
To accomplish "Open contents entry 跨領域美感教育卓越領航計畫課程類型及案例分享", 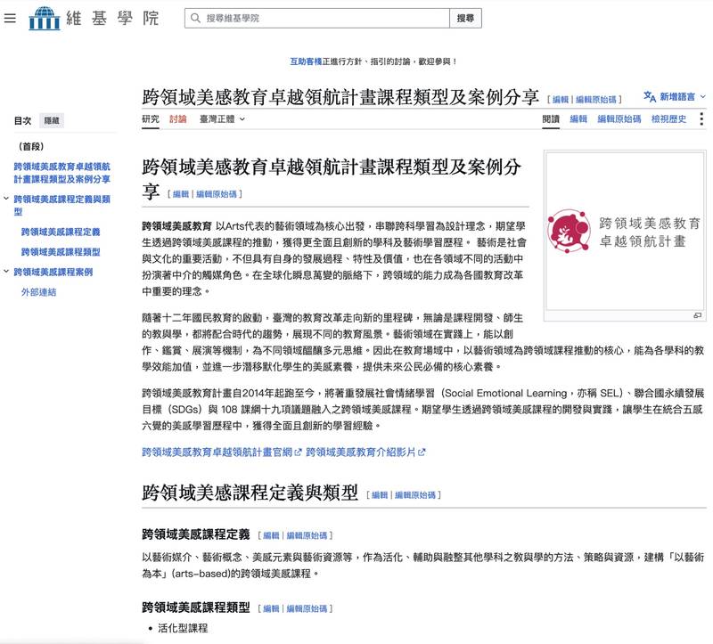I will coord(61,173).
